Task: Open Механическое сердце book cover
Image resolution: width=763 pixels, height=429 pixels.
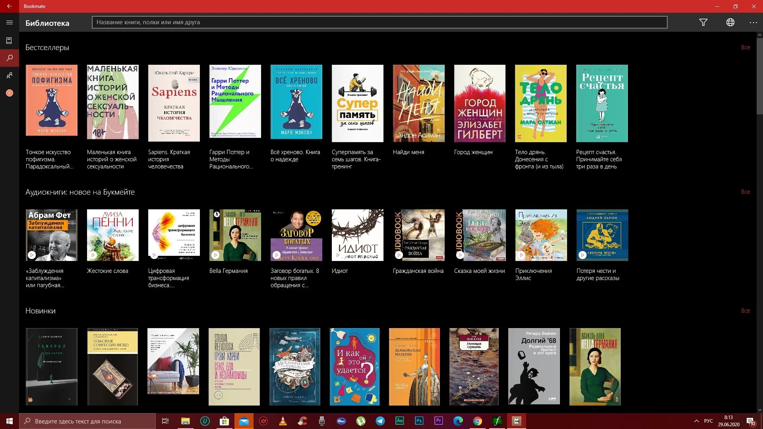Action: pos(294,367)
